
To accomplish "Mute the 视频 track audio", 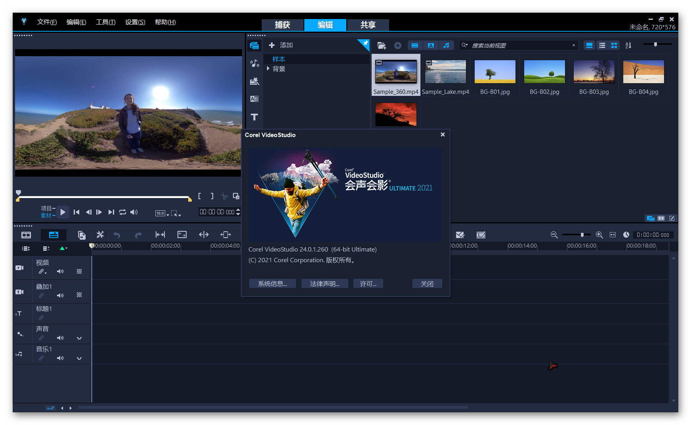I will pyautogui.click(x=60, y=271).
